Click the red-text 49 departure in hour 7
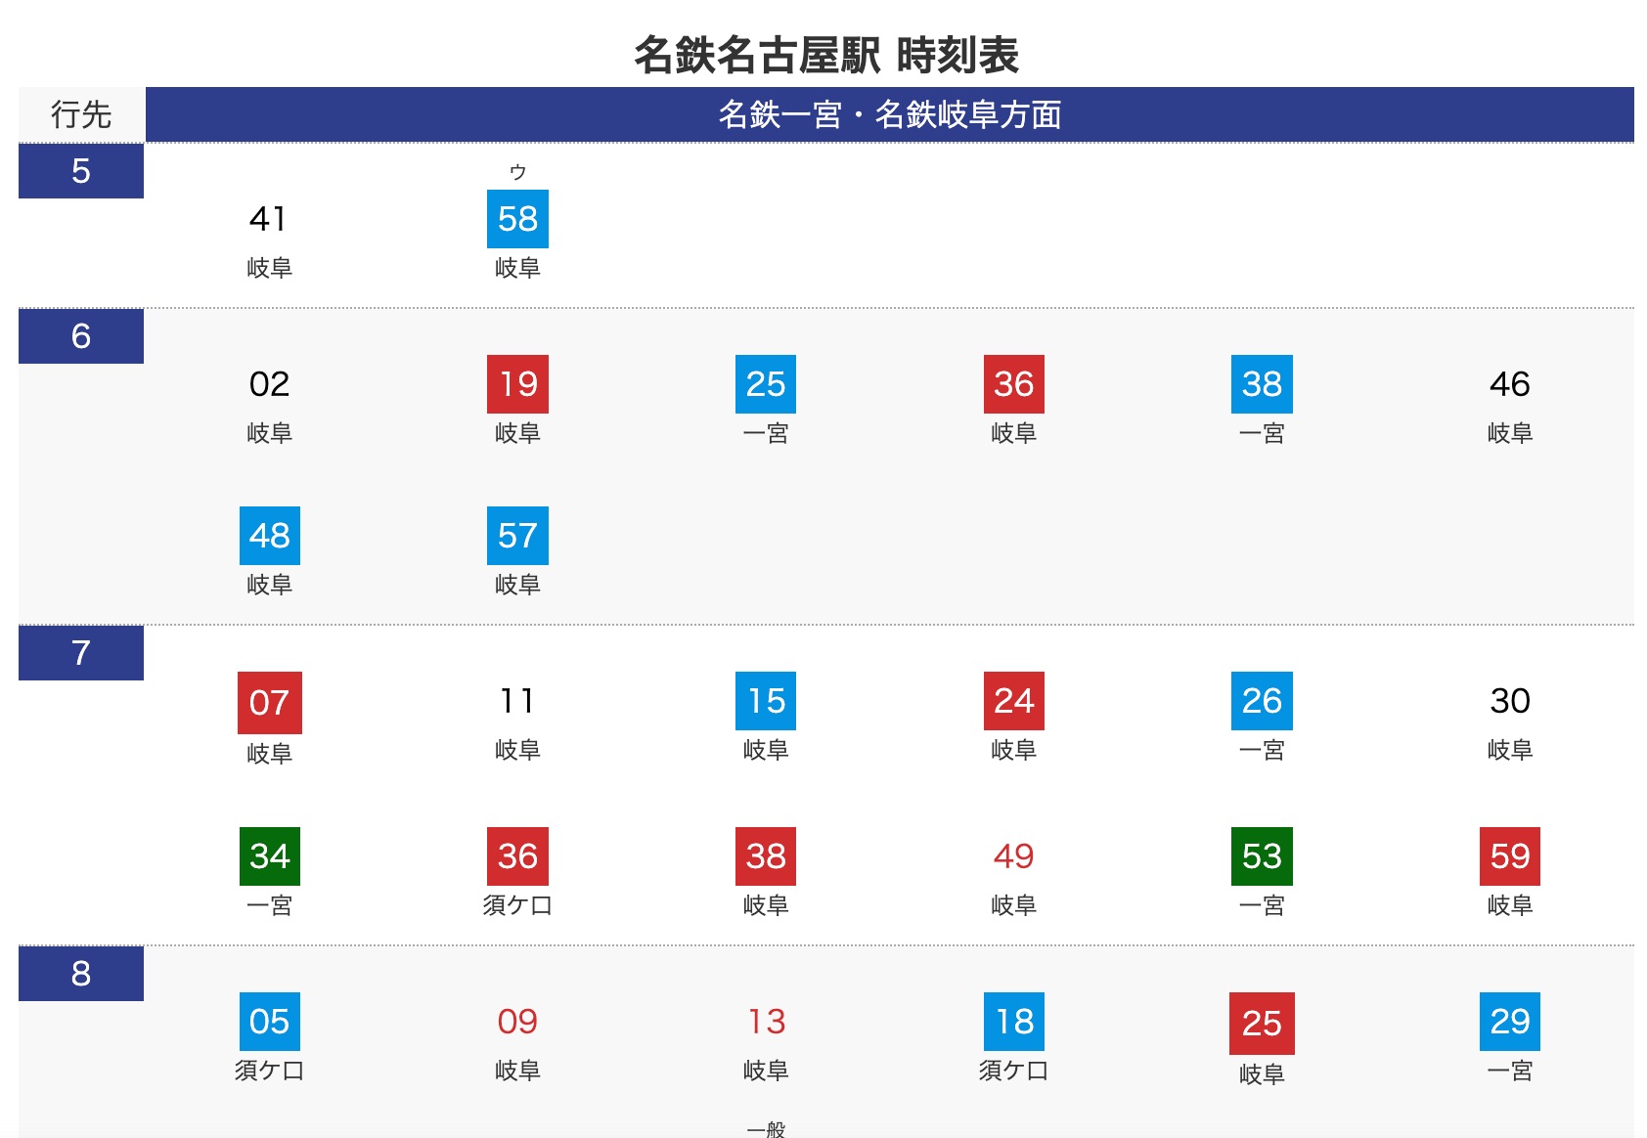The width and height of the screenshot is (1647, 1138). [x=1014, y=856]
